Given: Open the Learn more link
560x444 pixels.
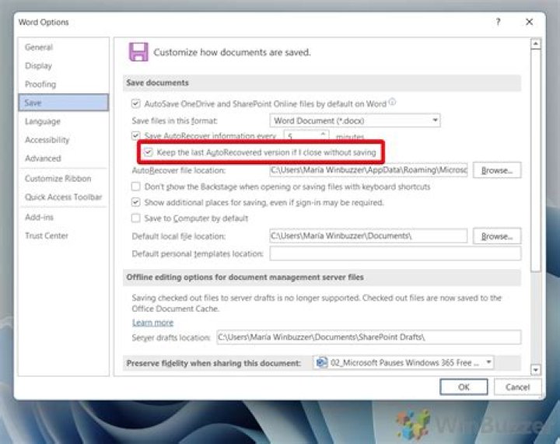Looking at the screenshot, I should [x=153, y=323].
